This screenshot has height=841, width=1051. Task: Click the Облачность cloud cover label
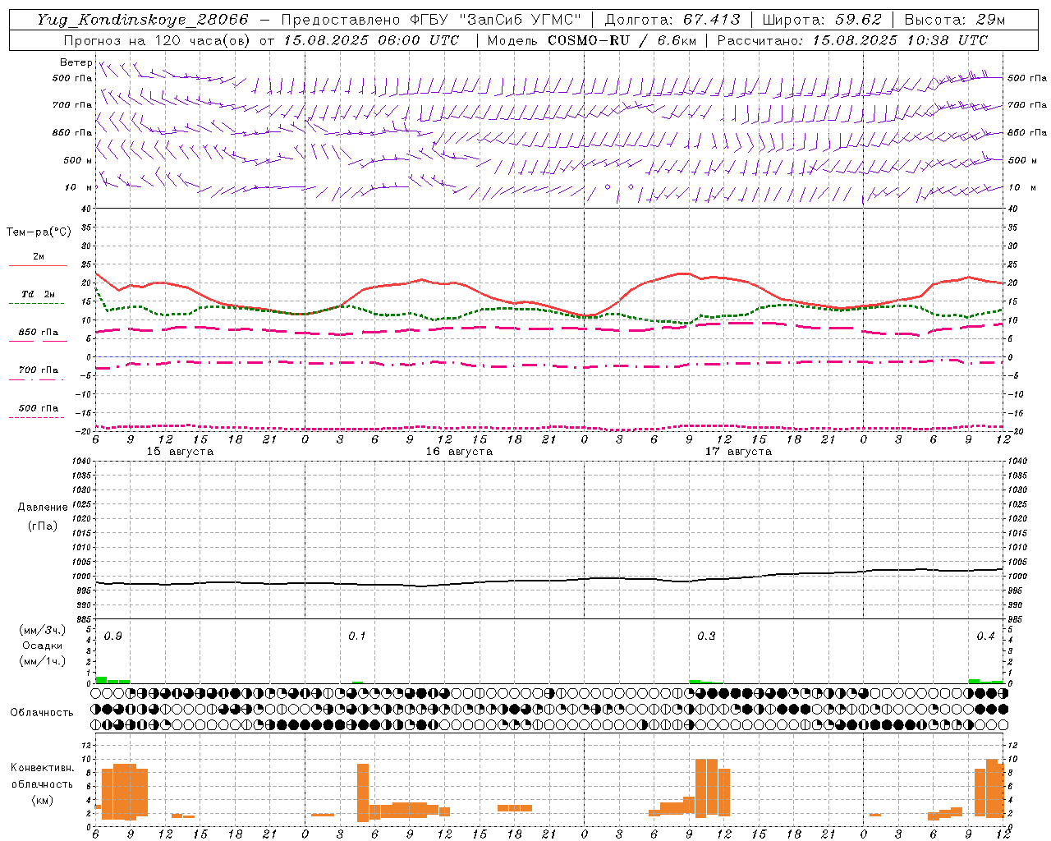(42, 712)
